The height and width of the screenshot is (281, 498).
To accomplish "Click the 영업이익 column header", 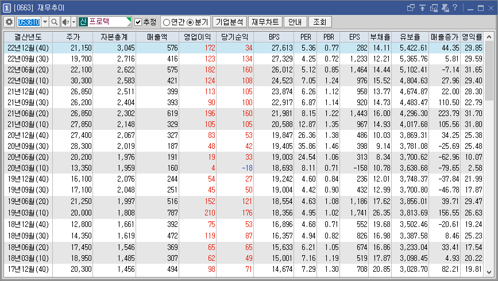I will click(198, 37).
